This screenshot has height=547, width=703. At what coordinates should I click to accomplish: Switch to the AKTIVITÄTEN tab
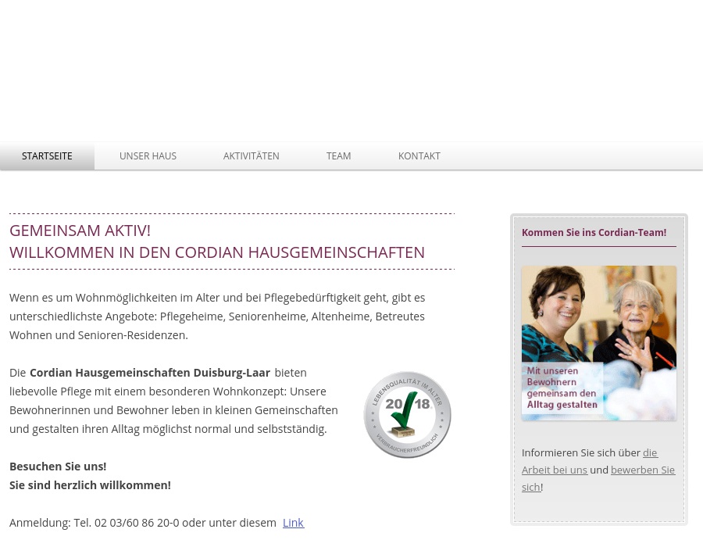pos(251,156)
